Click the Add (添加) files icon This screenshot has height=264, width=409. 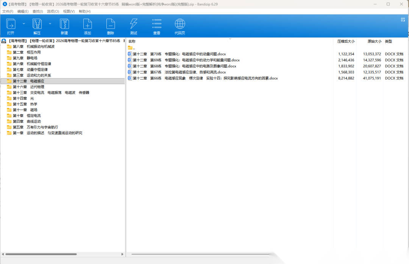tap(87, 25)
